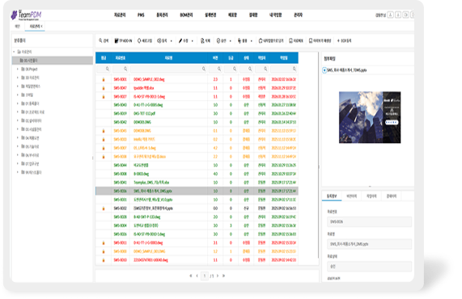Click the lock icon in the .xlsx tpadder row

[x=104, y=88]
